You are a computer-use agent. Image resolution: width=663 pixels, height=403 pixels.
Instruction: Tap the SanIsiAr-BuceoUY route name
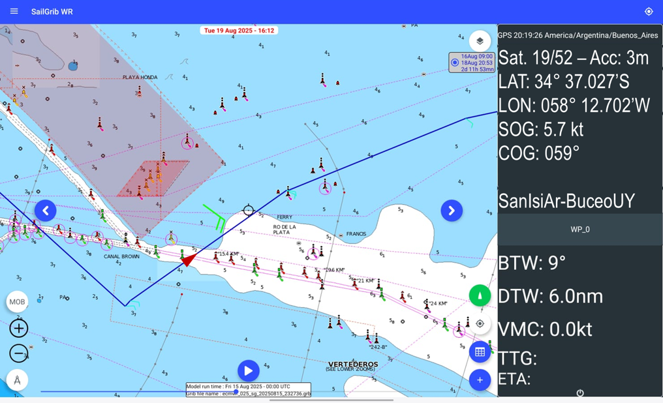pyautogui.click(x=567, y=201)
